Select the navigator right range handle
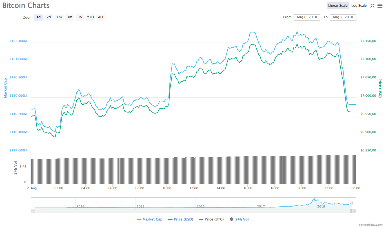 352,203
